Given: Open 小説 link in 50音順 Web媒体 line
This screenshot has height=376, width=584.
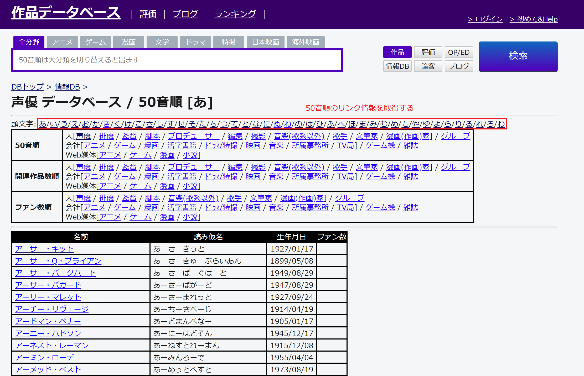Looking at the screenshot, I should [x=190, y=155].
